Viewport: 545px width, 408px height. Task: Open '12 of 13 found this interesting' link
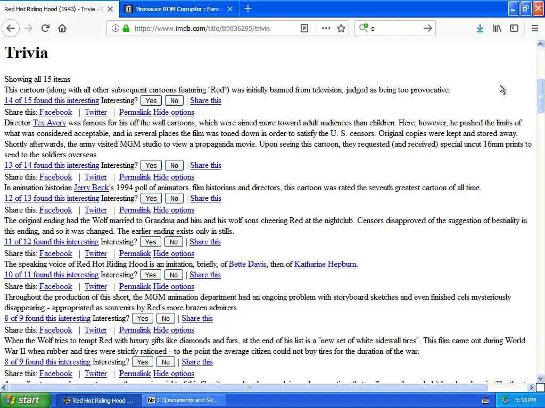point(52,199)
